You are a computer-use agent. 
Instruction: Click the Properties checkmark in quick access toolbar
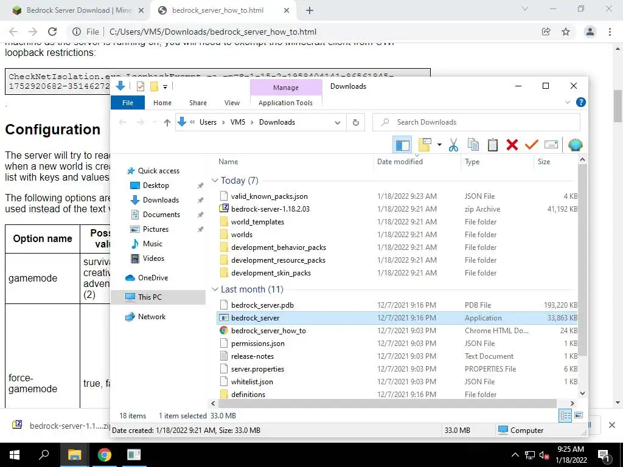pyautogui.click(x=141, y=86)
